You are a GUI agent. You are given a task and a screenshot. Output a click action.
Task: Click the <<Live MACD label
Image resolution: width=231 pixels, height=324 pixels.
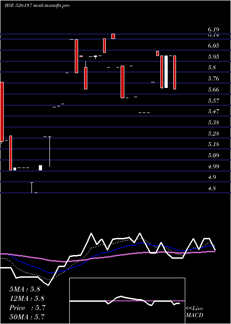point(195,312)
